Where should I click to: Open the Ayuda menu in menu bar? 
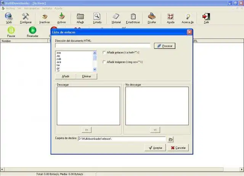pyautogui.click(x=58, y=8)
